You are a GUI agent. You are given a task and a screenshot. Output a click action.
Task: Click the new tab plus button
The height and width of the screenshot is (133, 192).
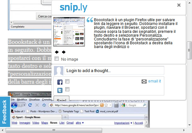coord(65,117)
